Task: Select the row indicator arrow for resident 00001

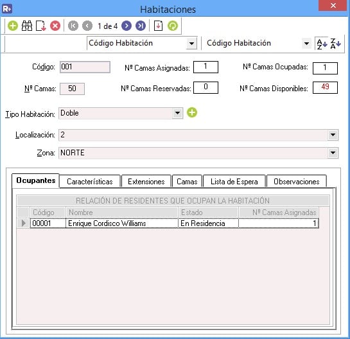Action: coord(23,223)
